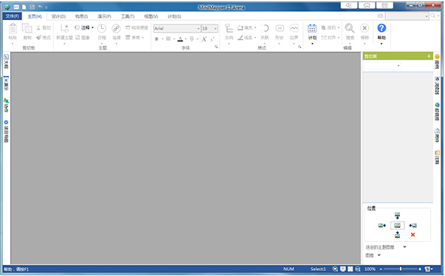Open Help via the blue question mark

pos(381,28)
